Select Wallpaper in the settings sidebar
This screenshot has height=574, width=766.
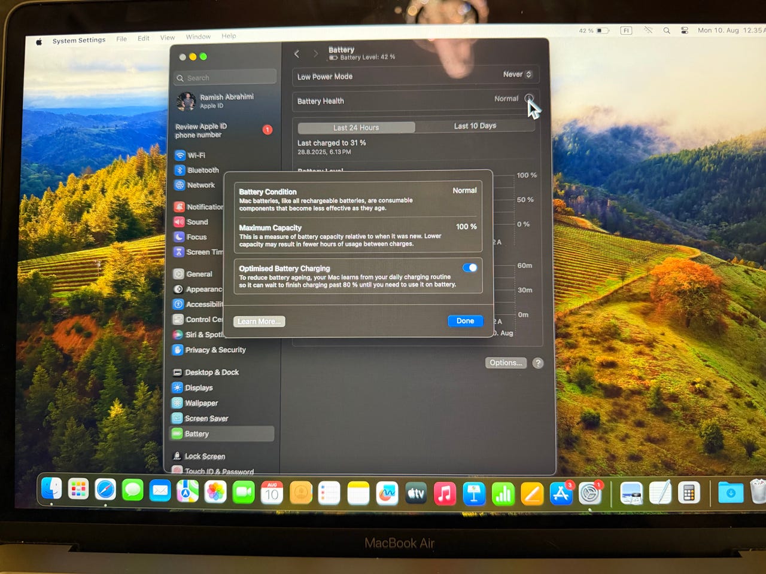tap(194, 403)
